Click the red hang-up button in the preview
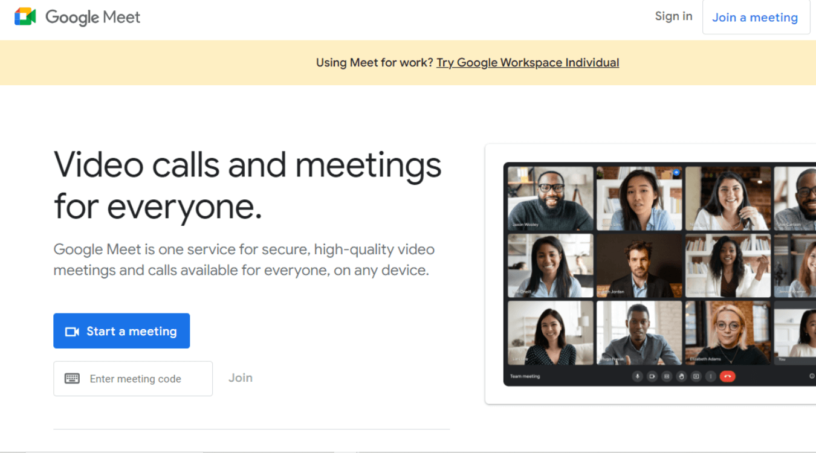Viewport: 816px width, 453px height. [728, 376]
